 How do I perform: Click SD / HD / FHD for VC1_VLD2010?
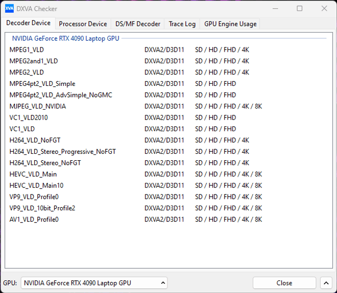[x=215, y=118]
